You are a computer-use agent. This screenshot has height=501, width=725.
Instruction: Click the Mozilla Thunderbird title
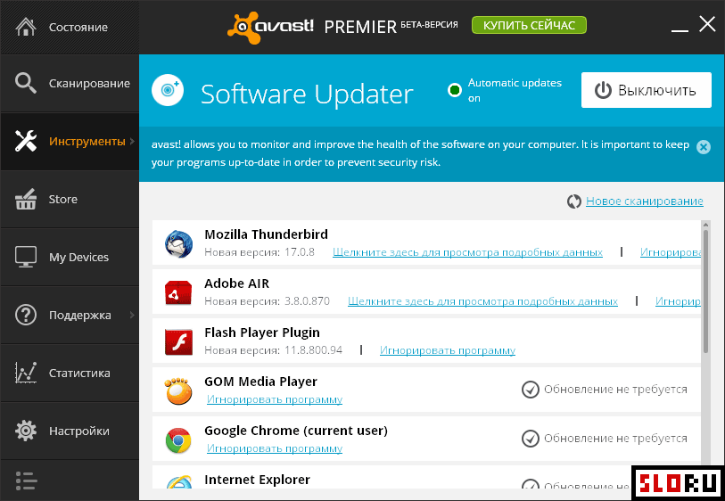point(266,234)
